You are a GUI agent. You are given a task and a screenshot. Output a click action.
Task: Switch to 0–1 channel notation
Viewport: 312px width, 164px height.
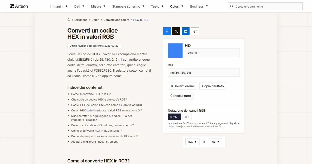[187, 117]
